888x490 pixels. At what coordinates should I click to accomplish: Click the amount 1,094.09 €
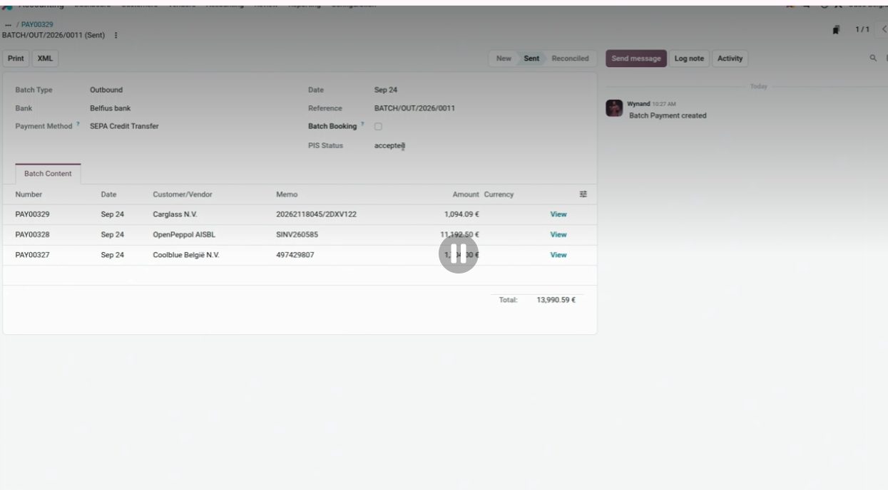(461, 214)
